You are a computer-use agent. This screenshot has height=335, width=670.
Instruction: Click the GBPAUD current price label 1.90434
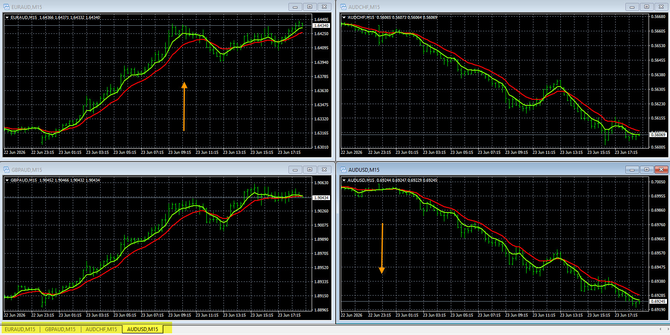(321, 197)
